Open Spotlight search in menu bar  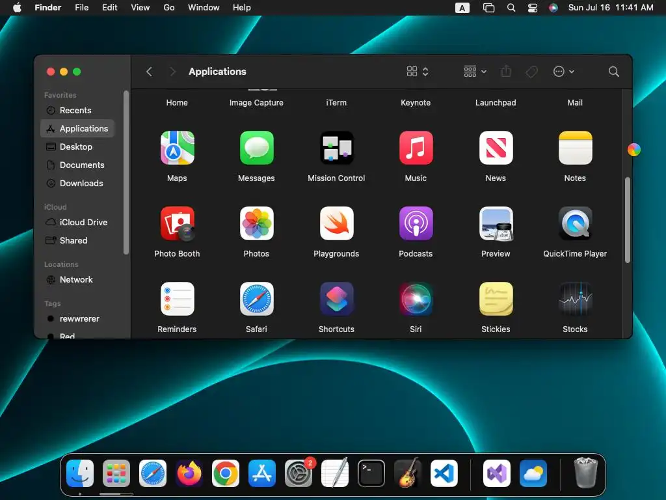pyautogui.click(x=511, y=8)
